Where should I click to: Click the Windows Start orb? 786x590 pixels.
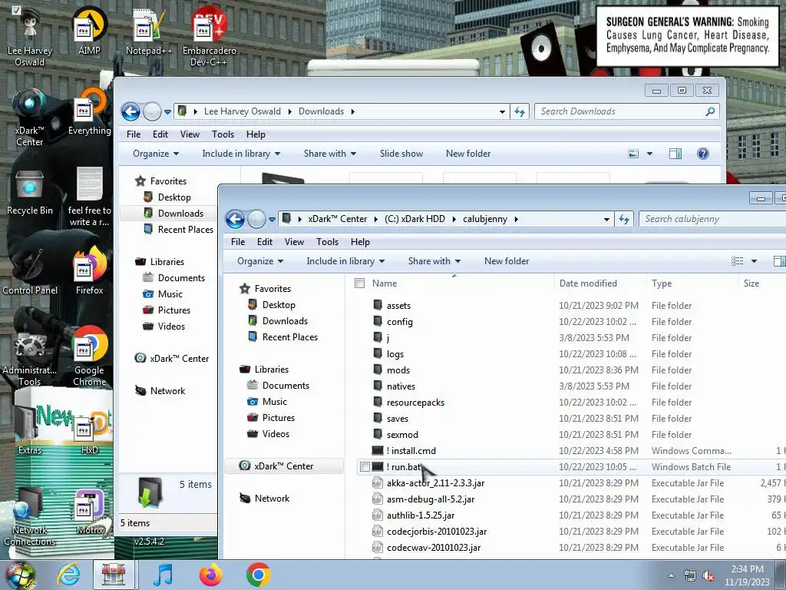tap(20, 575)
